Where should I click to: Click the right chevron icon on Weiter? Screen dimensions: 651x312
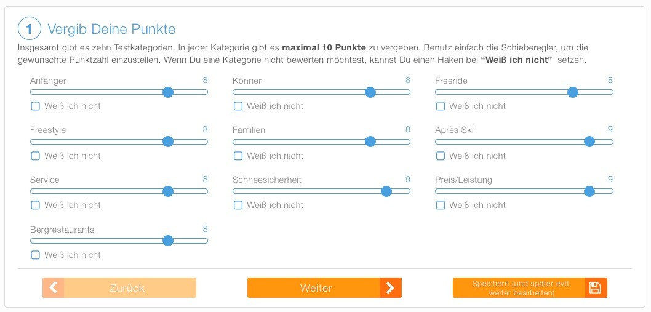pyautogui.click(x=390, y=287)
